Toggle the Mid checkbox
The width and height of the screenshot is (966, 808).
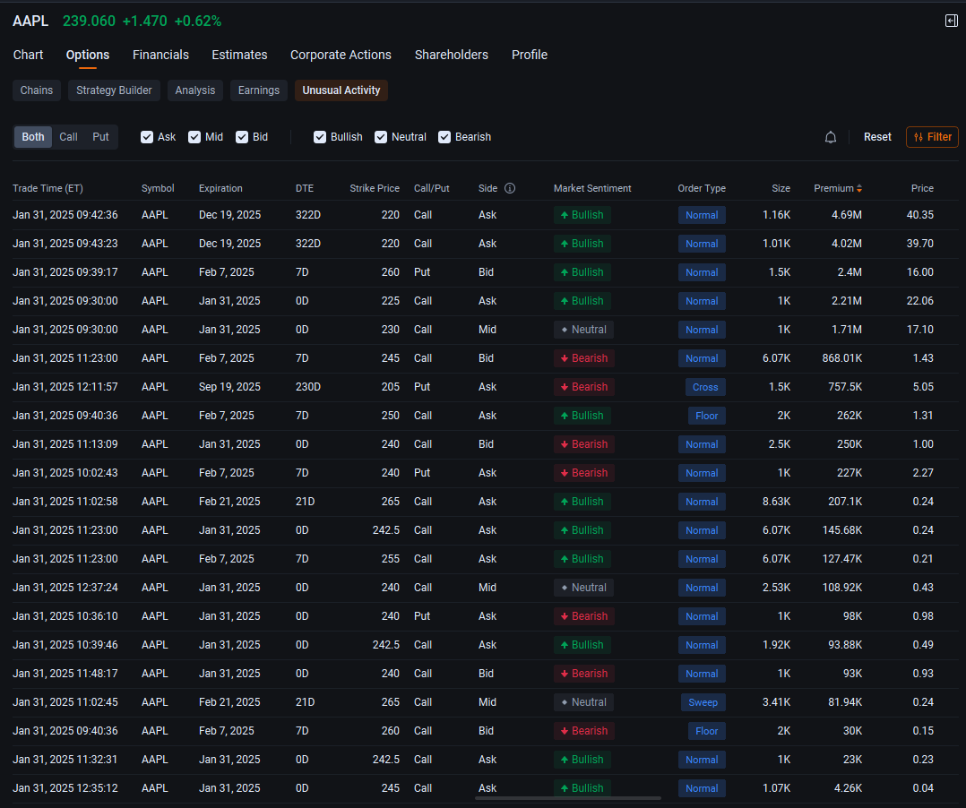[194, 137]
